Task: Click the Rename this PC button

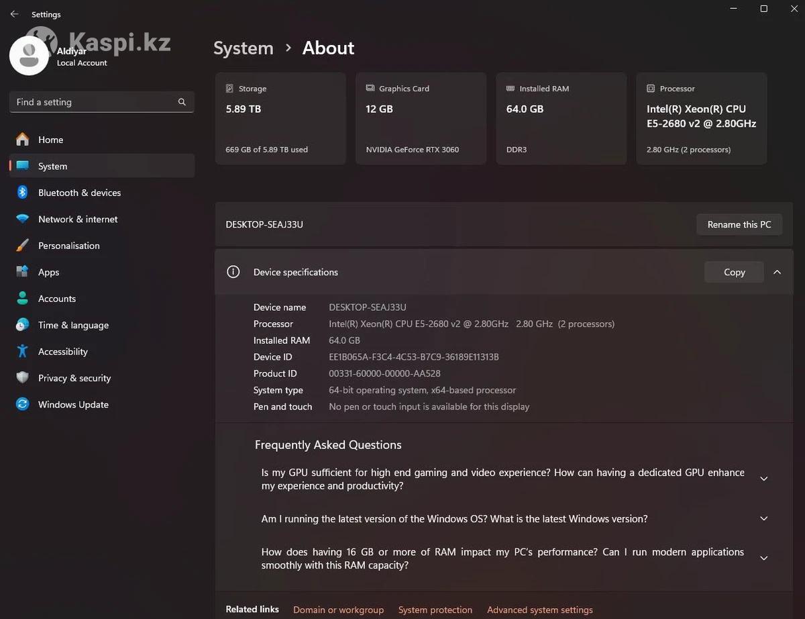Action: tap(739, 225)
